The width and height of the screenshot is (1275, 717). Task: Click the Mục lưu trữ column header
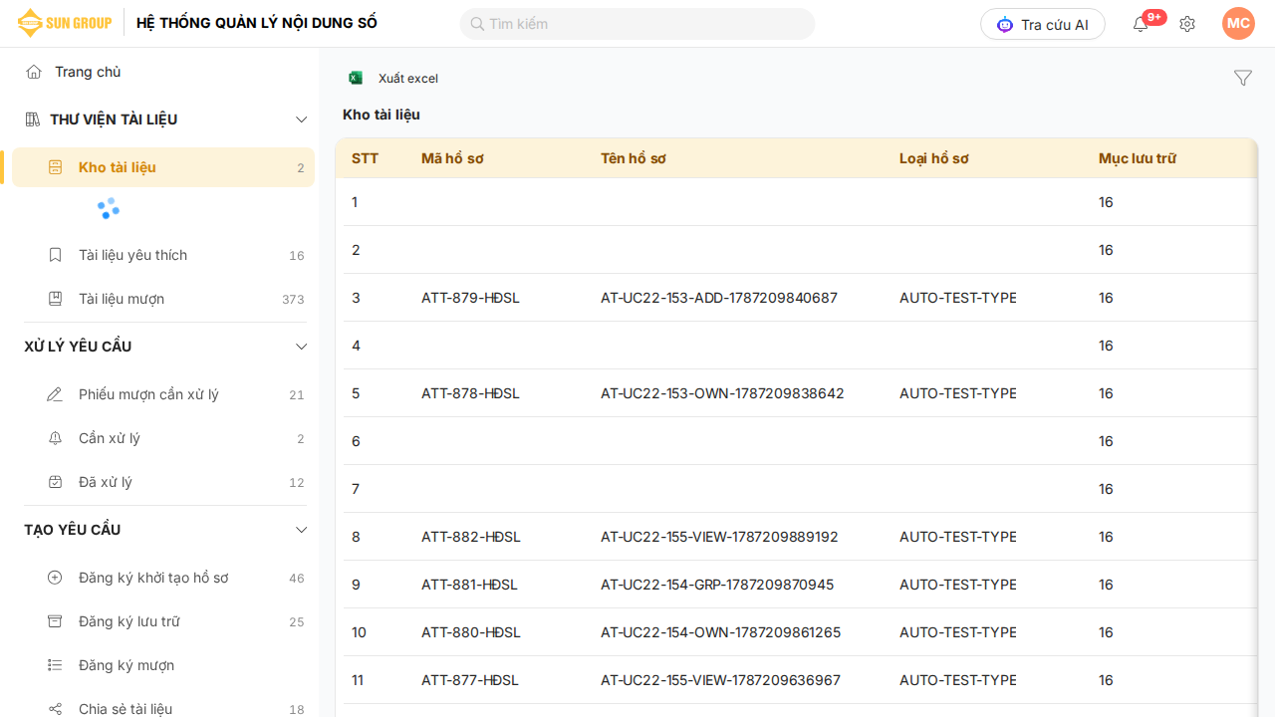(1138, 158)
